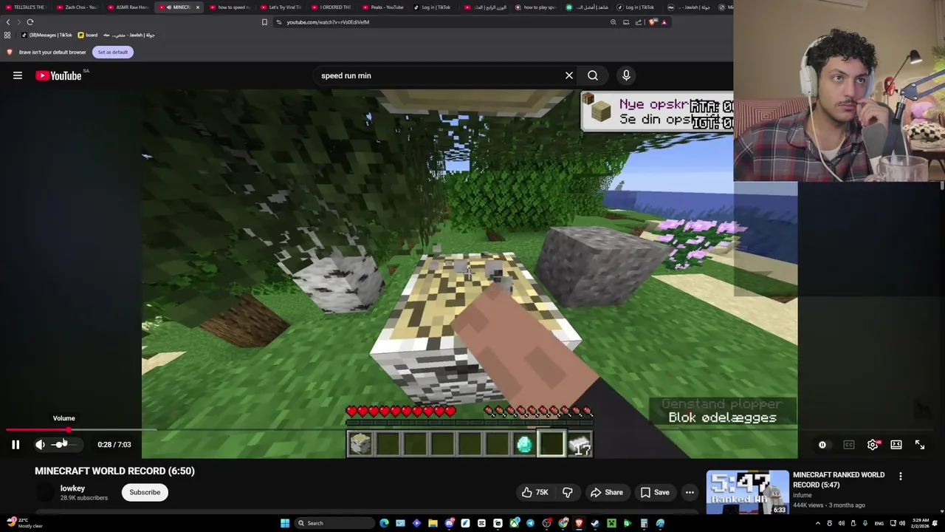Switch to 'Let's Try Viral' tab

pyautogui.click(x=281, y=7)
